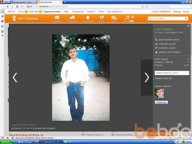The width and height of the screenshot is (192, 144).
Task: Open Игры in the top bar
Action: pyautogui.click(x=66, y=12)
